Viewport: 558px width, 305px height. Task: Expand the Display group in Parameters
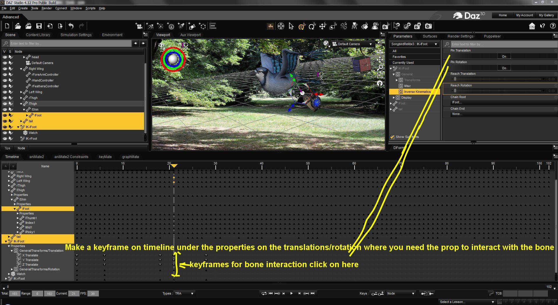click(394, 97)
